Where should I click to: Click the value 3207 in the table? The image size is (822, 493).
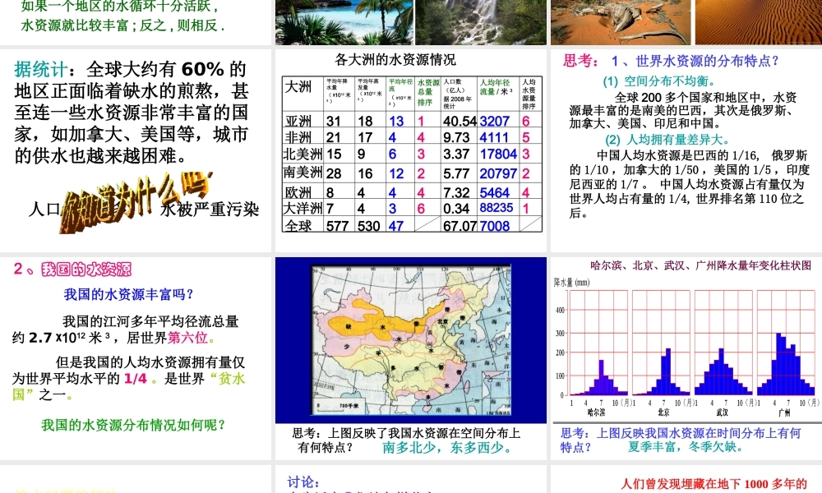click(494, 121)
